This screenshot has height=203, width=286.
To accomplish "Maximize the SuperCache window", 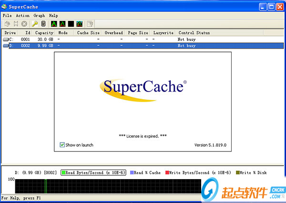I will click(x=271, y=7).
